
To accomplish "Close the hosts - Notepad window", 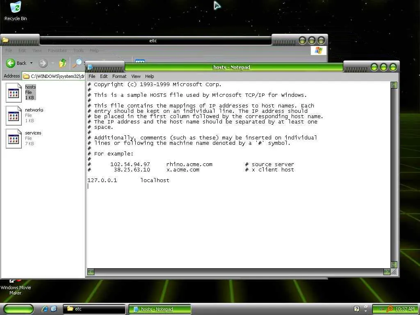I will (x=393, y=67).
